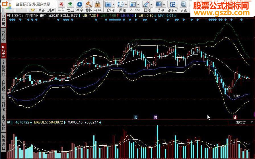Expand the F10/F9 dropdown arrow
Image resolution: width=255 pixels, height=159 pixels.
pos(138,4)
